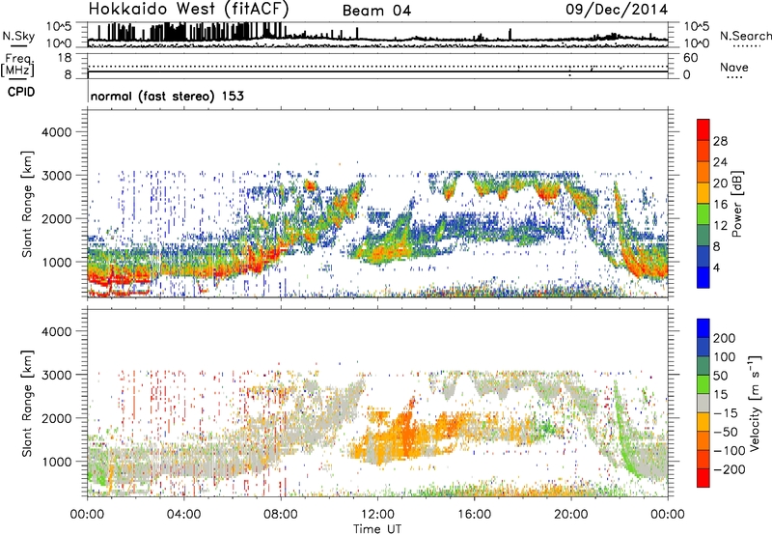
Task: Click the 1000 tick of the velocity panel
Action: tap(56, 462)
